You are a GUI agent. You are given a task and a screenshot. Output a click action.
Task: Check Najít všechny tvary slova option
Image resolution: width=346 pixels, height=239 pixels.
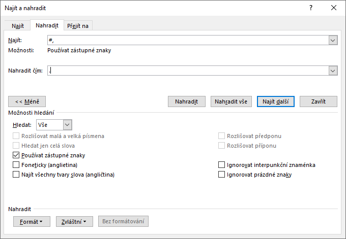point(16,175)
